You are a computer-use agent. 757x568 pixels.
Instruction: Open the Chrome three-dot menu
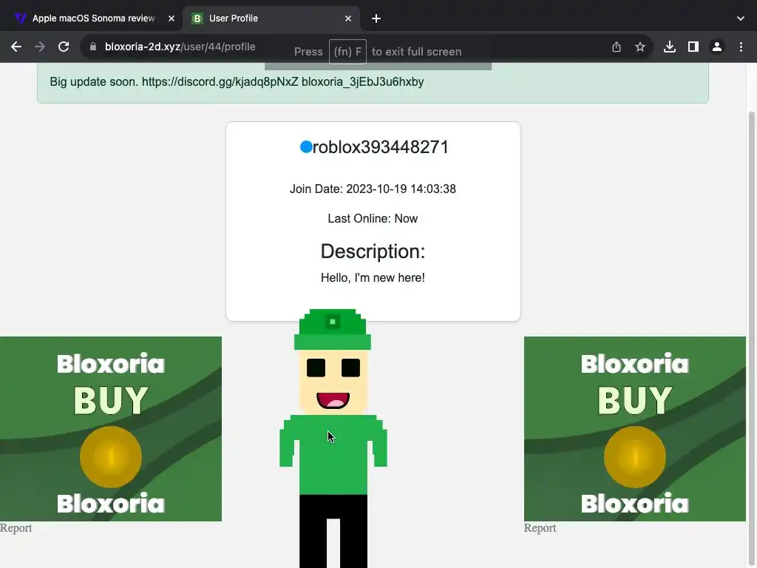pos(741,47)
